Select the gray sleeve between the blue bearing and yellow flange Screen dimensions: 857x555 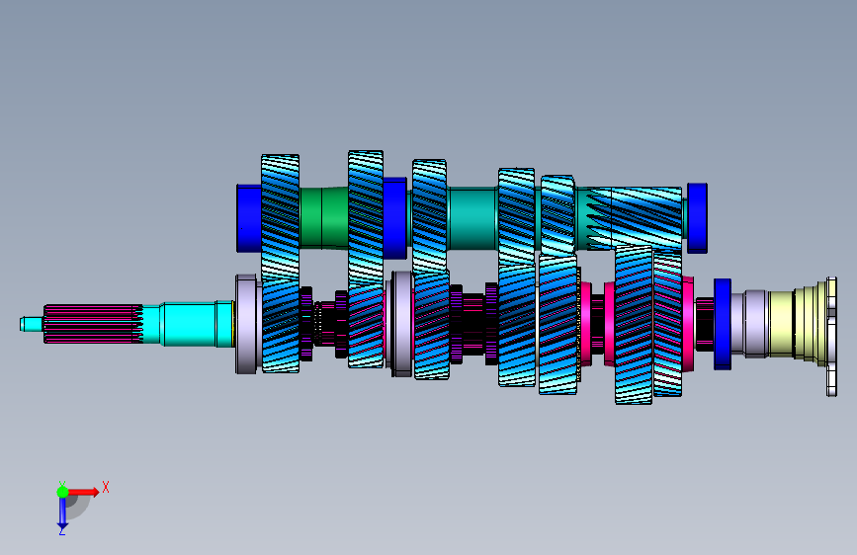[750, 324]
